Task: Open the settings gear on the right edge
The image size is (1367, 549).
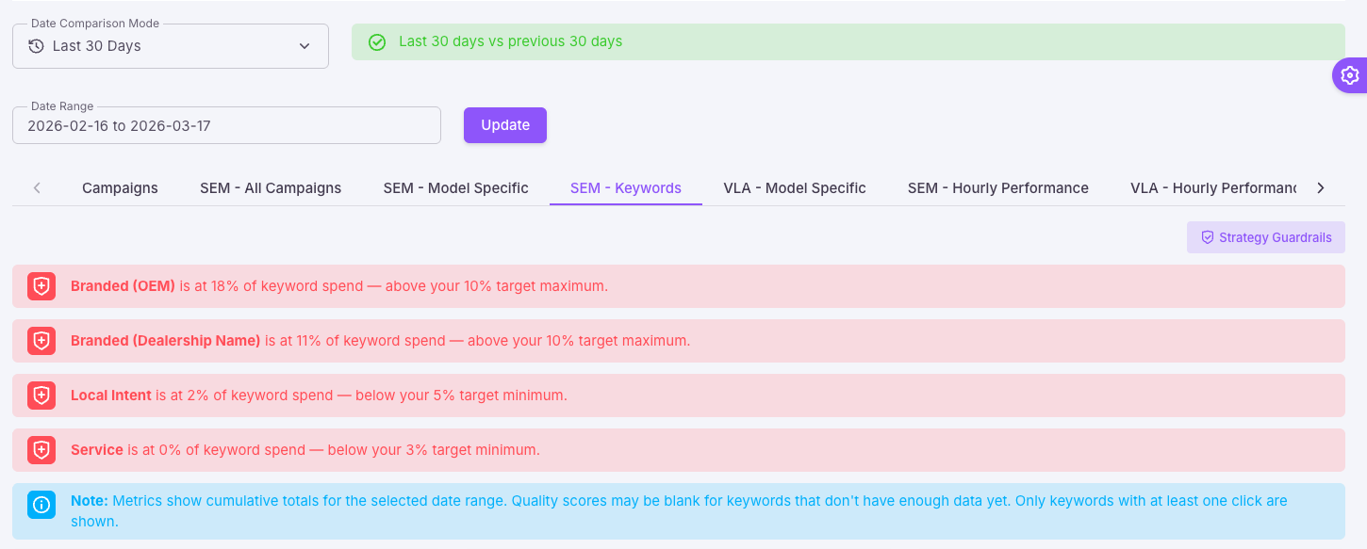Action: (x=1350, y=75)
